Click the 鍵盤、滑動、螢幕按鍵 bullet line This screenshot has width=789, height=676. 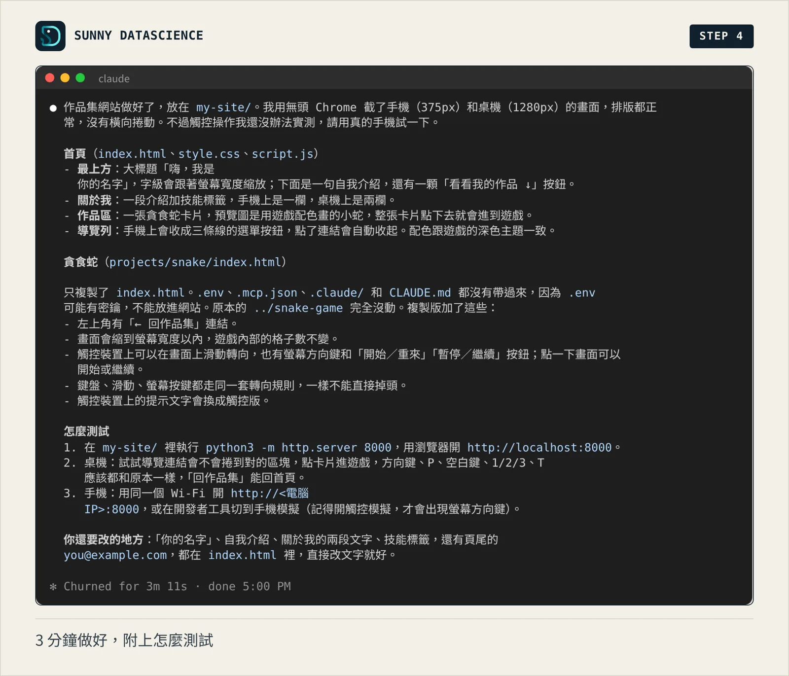click(x=236, y=386)
